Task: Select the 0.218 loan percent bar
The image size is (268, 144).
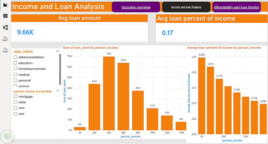Action: coord(210,100)
